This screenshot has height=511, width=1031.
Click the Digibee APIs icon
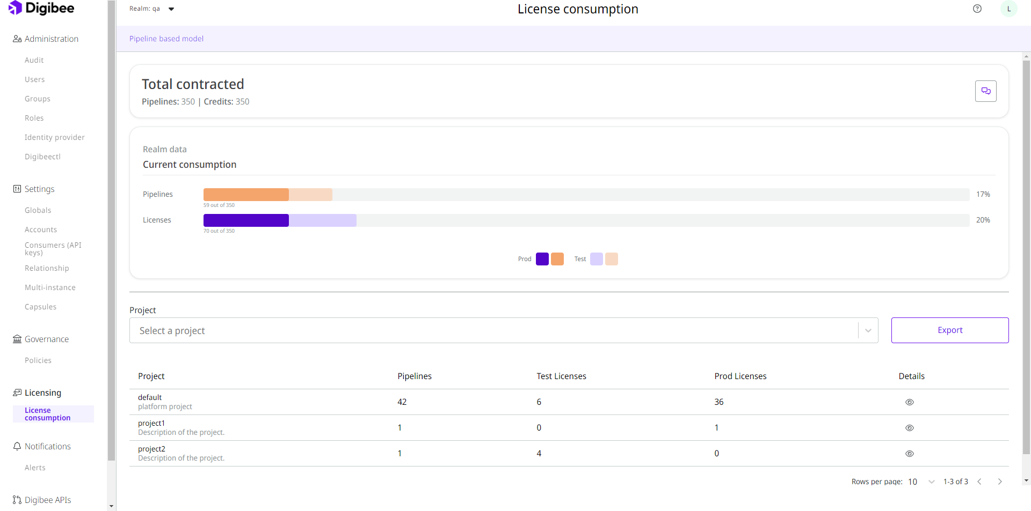(x=17, y=500)
